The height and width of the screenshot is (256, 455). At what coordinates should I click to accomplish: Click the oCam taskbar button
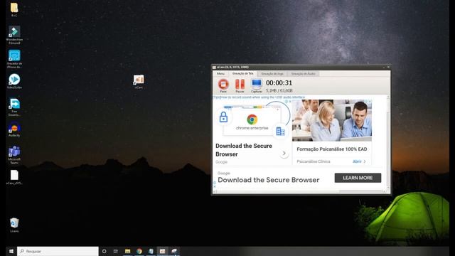pyautogui.click(x=163, y=251)
